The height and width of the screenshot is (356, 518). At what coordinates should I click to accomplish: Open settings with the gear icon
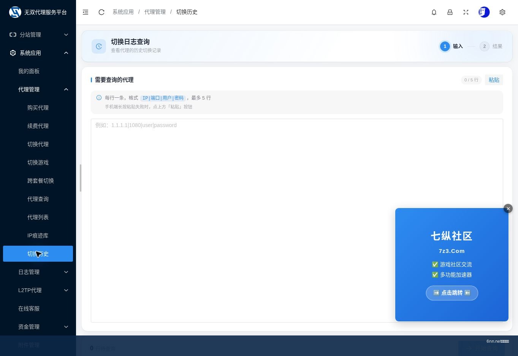502,12
